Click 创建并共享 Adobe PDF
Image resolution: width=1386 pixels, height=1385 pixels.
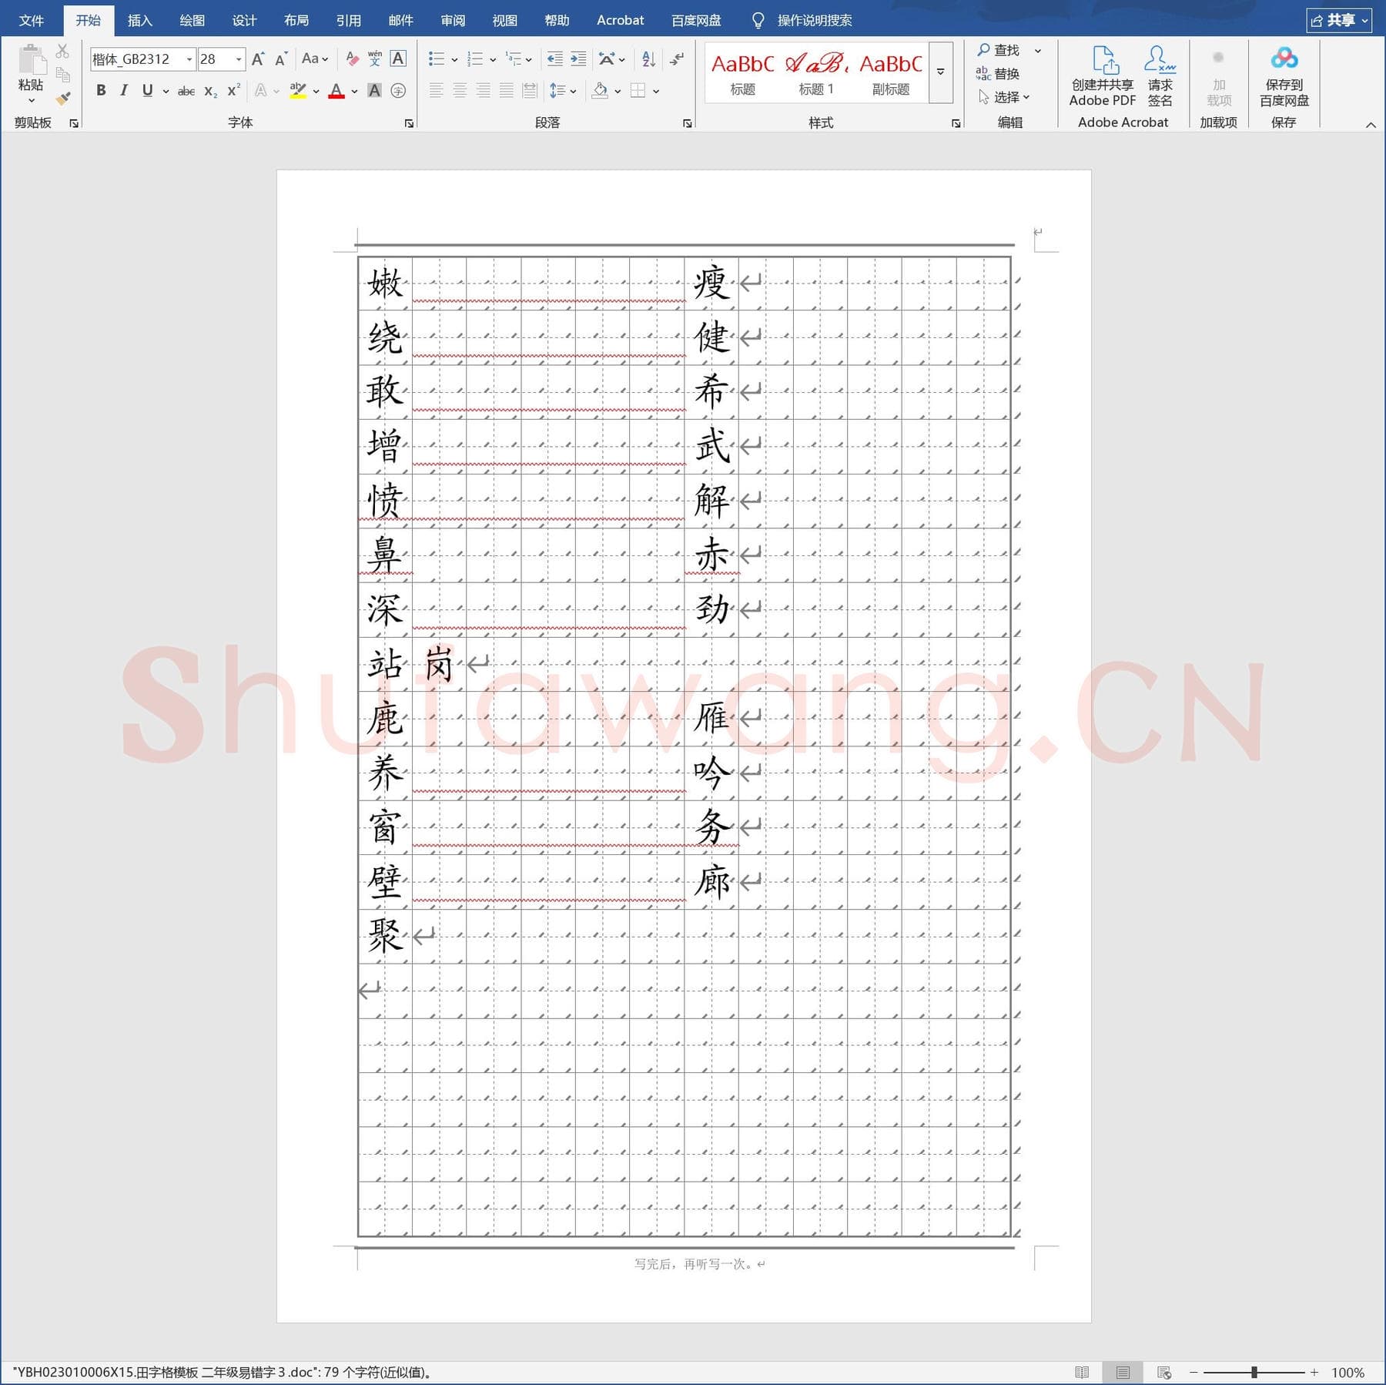(x=1103, y=75)
